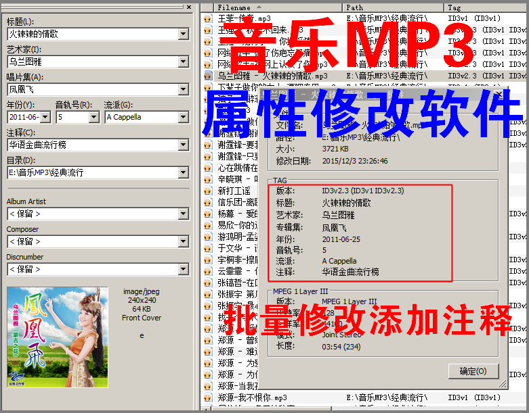
Task: Select the row starting 郑源-当我
Action: (238, 386)
